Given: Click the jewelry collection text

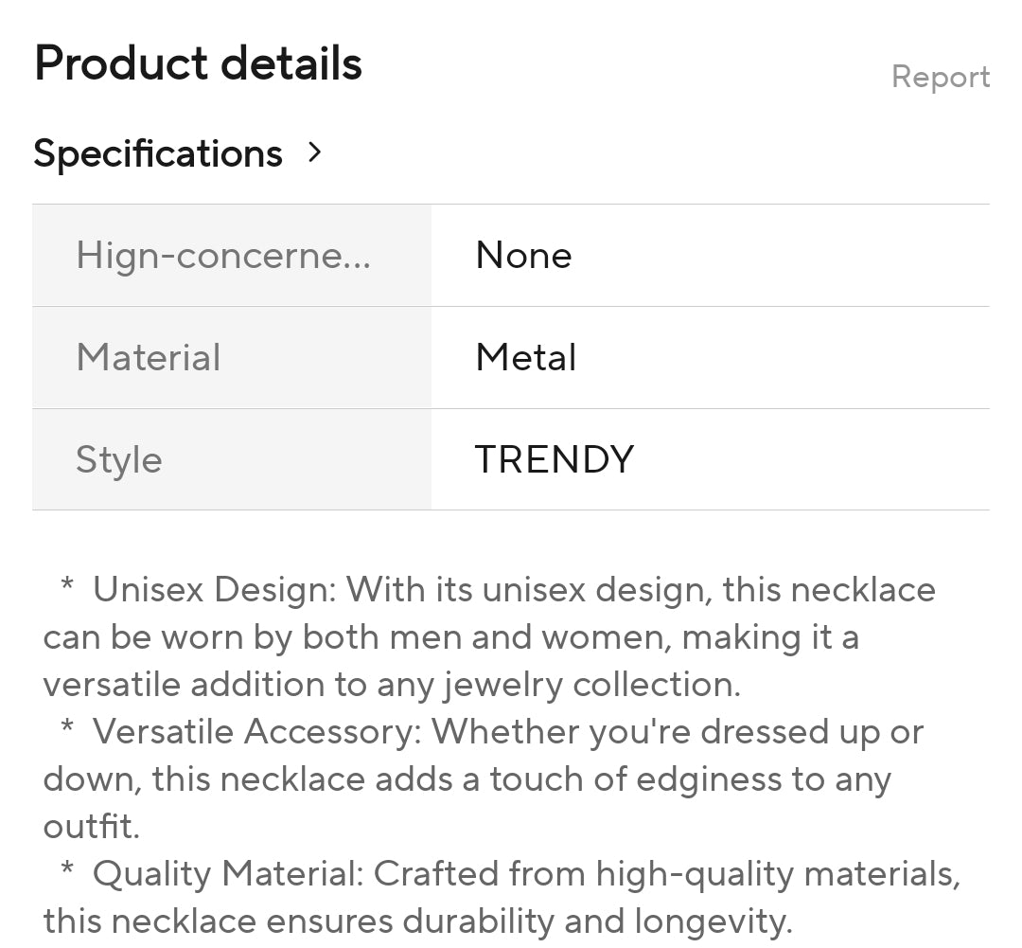Looking at the screenshot, I should click(592, 685).
